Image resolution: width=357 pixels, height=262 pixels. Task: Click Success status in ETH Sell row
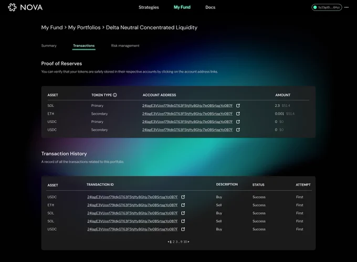click(x=259, y=205)
